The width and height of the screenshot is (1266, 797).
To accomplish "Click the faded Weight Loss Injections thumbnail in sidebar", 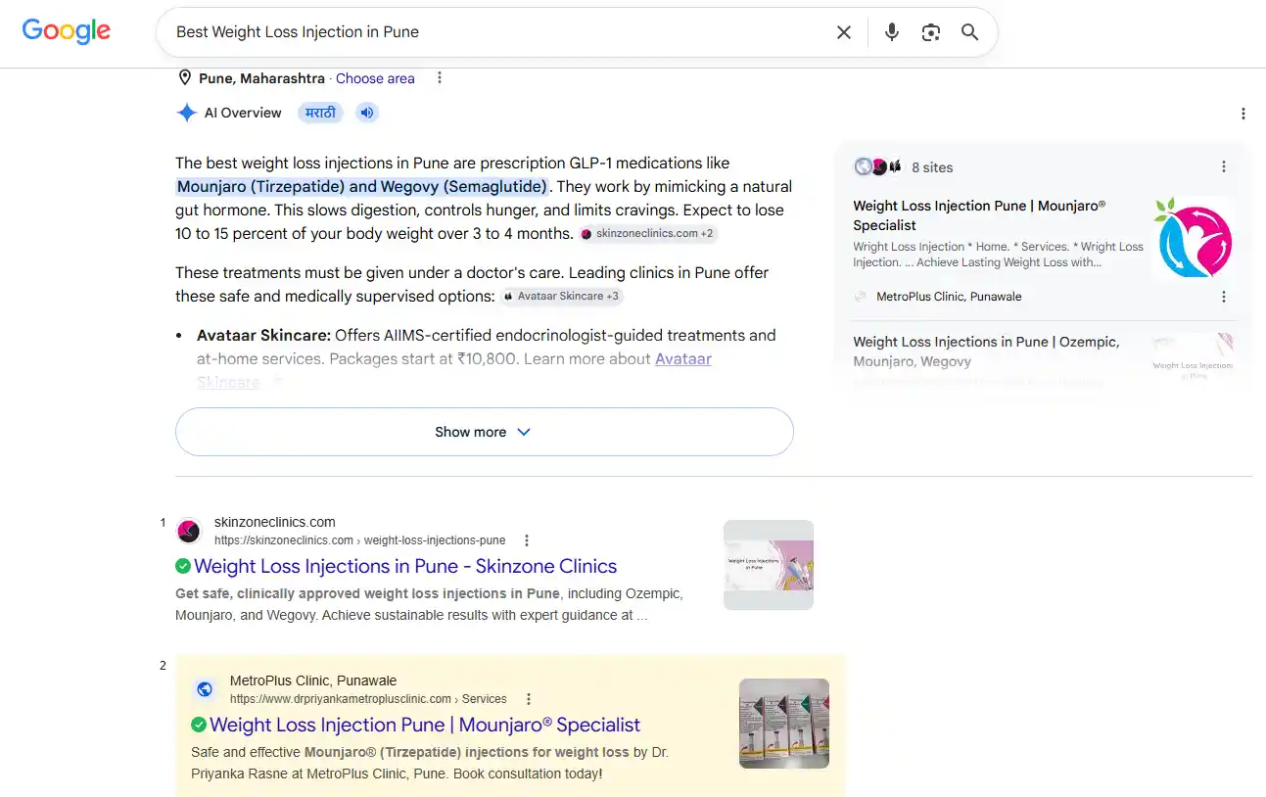I will [1193, 357].
